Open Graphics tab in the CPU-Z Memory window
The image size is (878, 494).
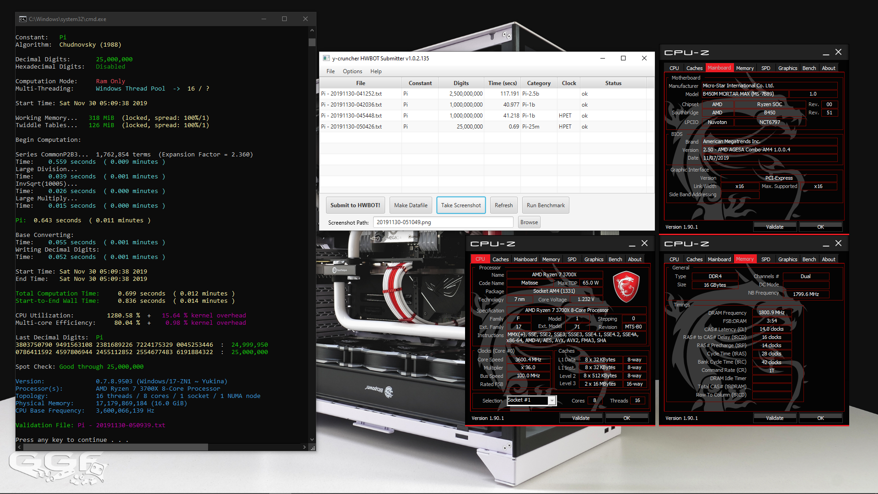tap(787, 259)
